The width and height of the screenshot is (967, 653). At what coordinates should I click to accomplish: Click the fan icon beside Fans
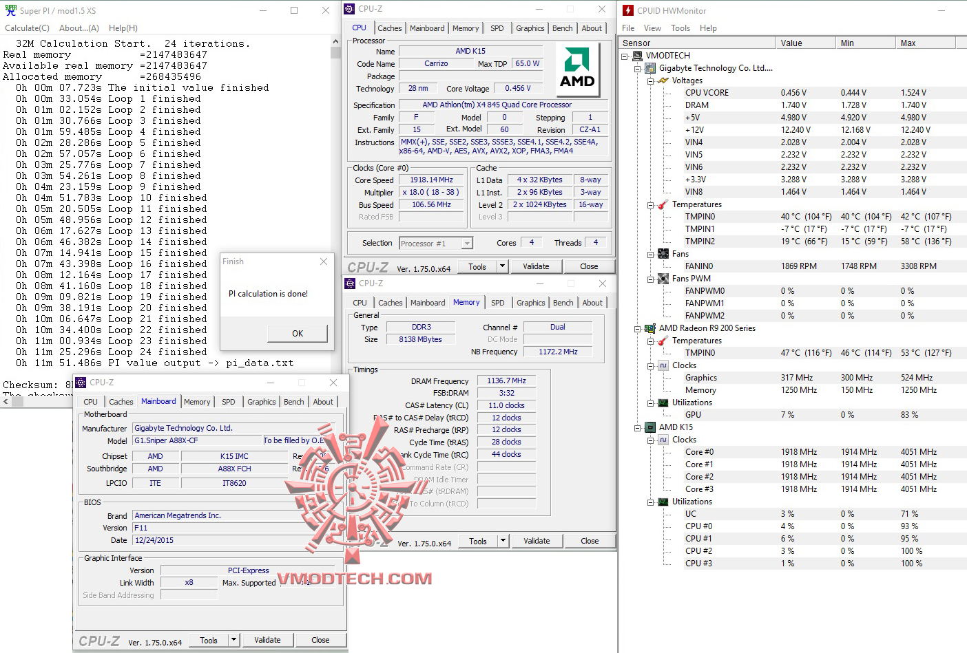point(663,254)
